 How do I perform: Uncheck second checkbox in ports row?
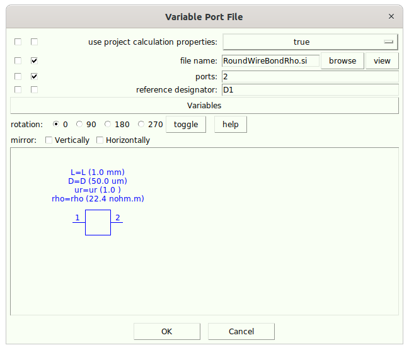[34, 76]
